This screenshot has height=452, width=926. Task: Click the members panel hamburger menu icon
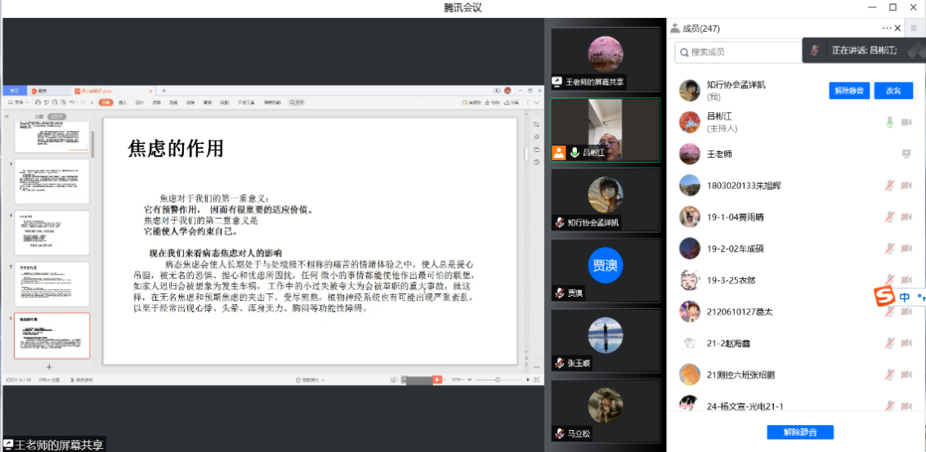913,28
